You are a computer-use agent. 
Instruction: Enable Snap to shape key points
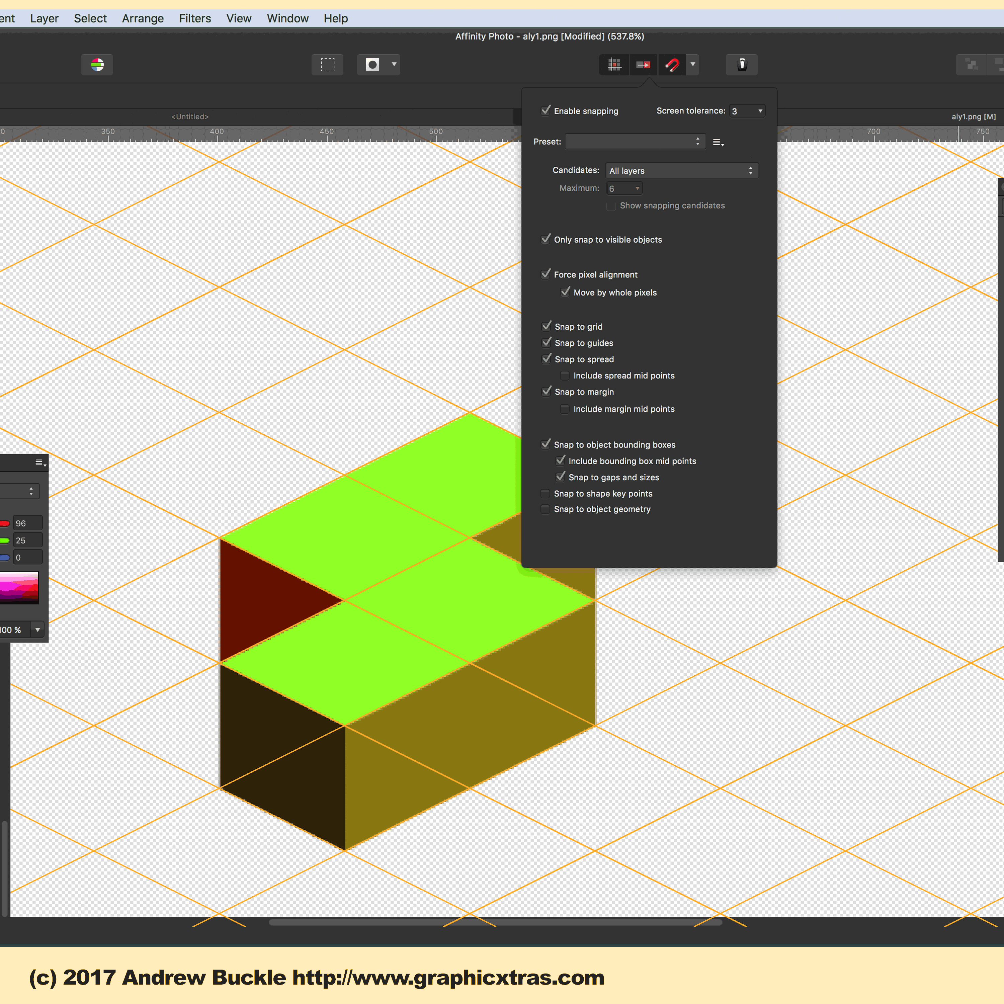[545, 494]
